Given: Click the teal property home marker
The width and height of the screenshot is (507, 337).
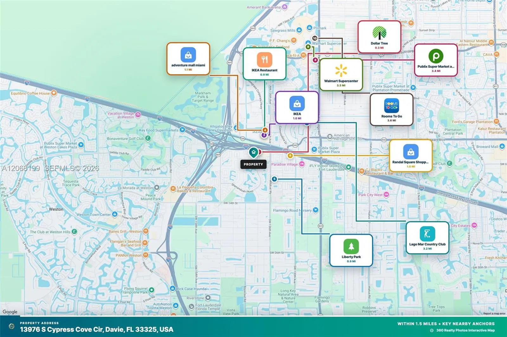Looking at the screenshot, I should [253, 152].
